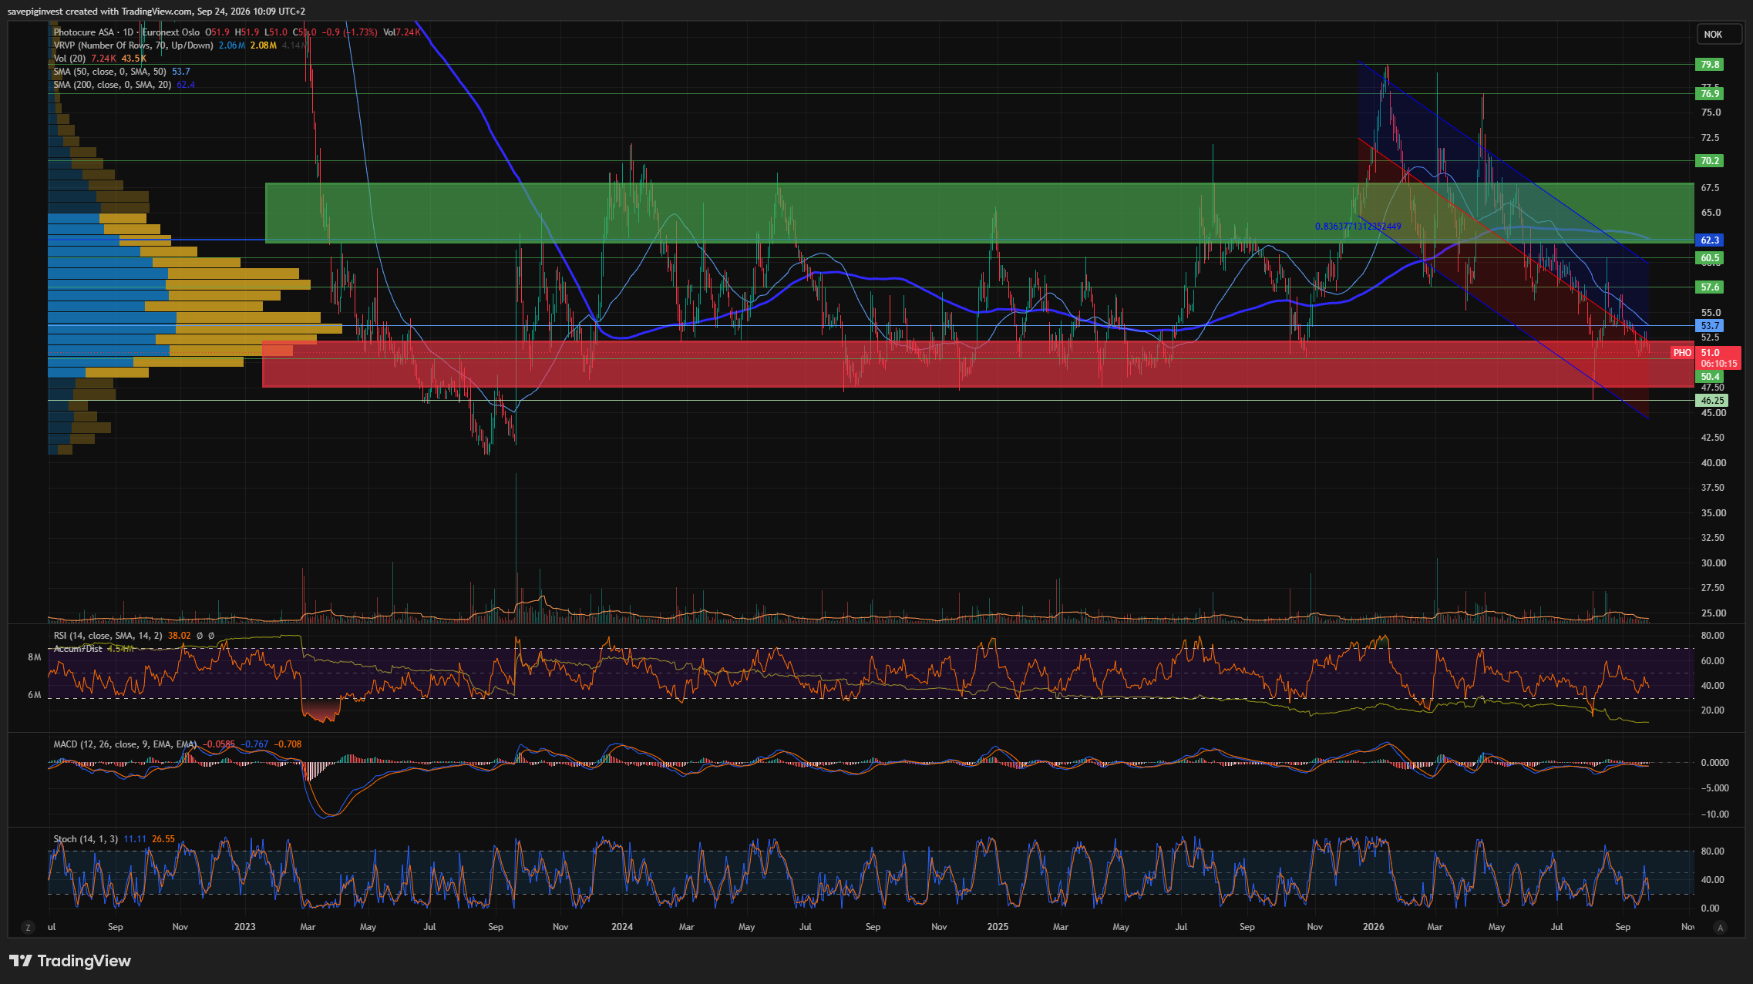
Task: Toggle the round A auto-scale icon
Action: [1721, 928]
